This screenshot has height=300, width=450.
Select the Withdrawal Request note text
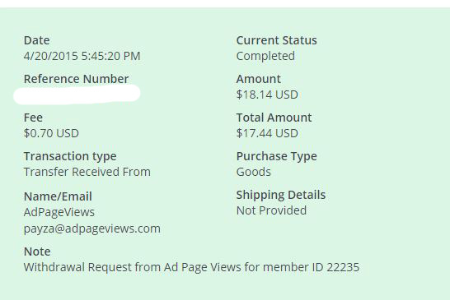point(192,267)
